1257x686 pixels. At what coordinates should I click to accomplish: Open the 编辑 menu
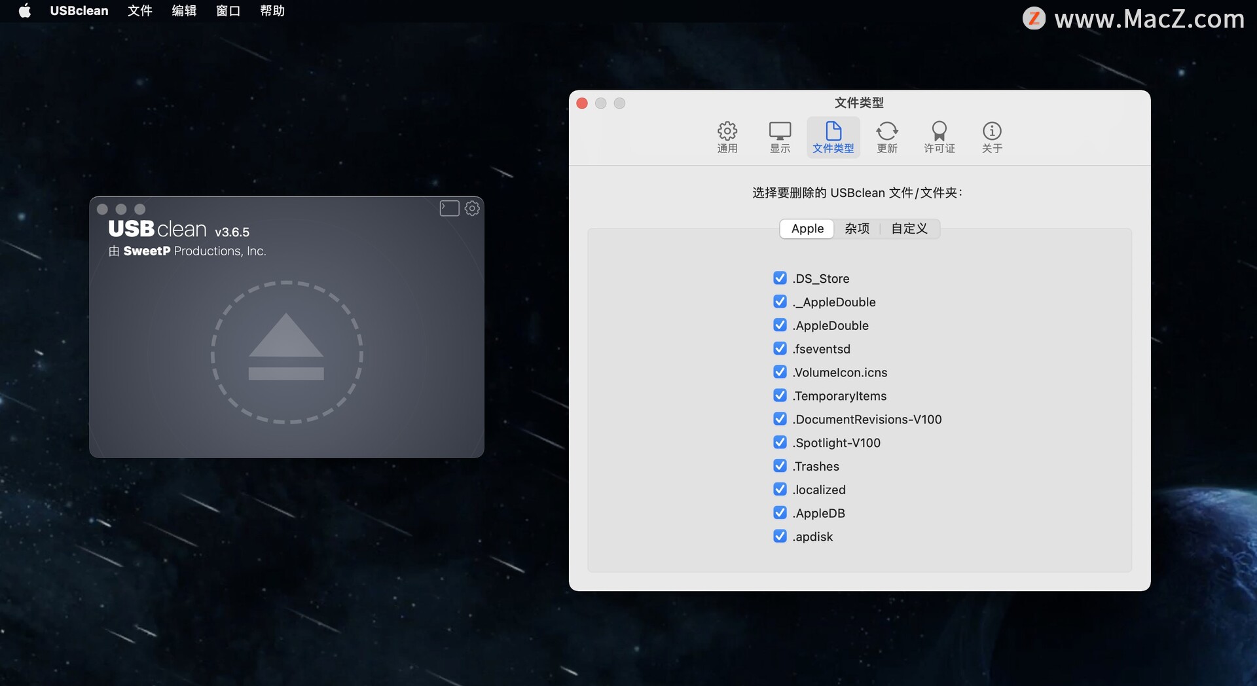184,10
